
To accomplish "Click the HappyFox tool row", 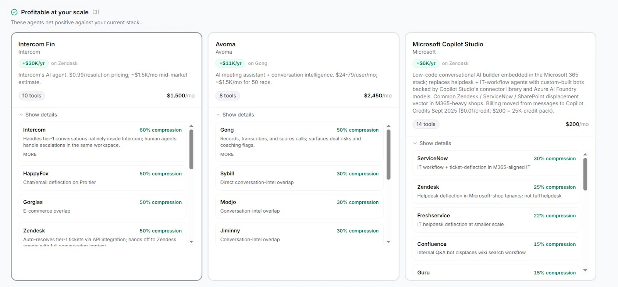I will pyautogui.click(x=102, y=178).
